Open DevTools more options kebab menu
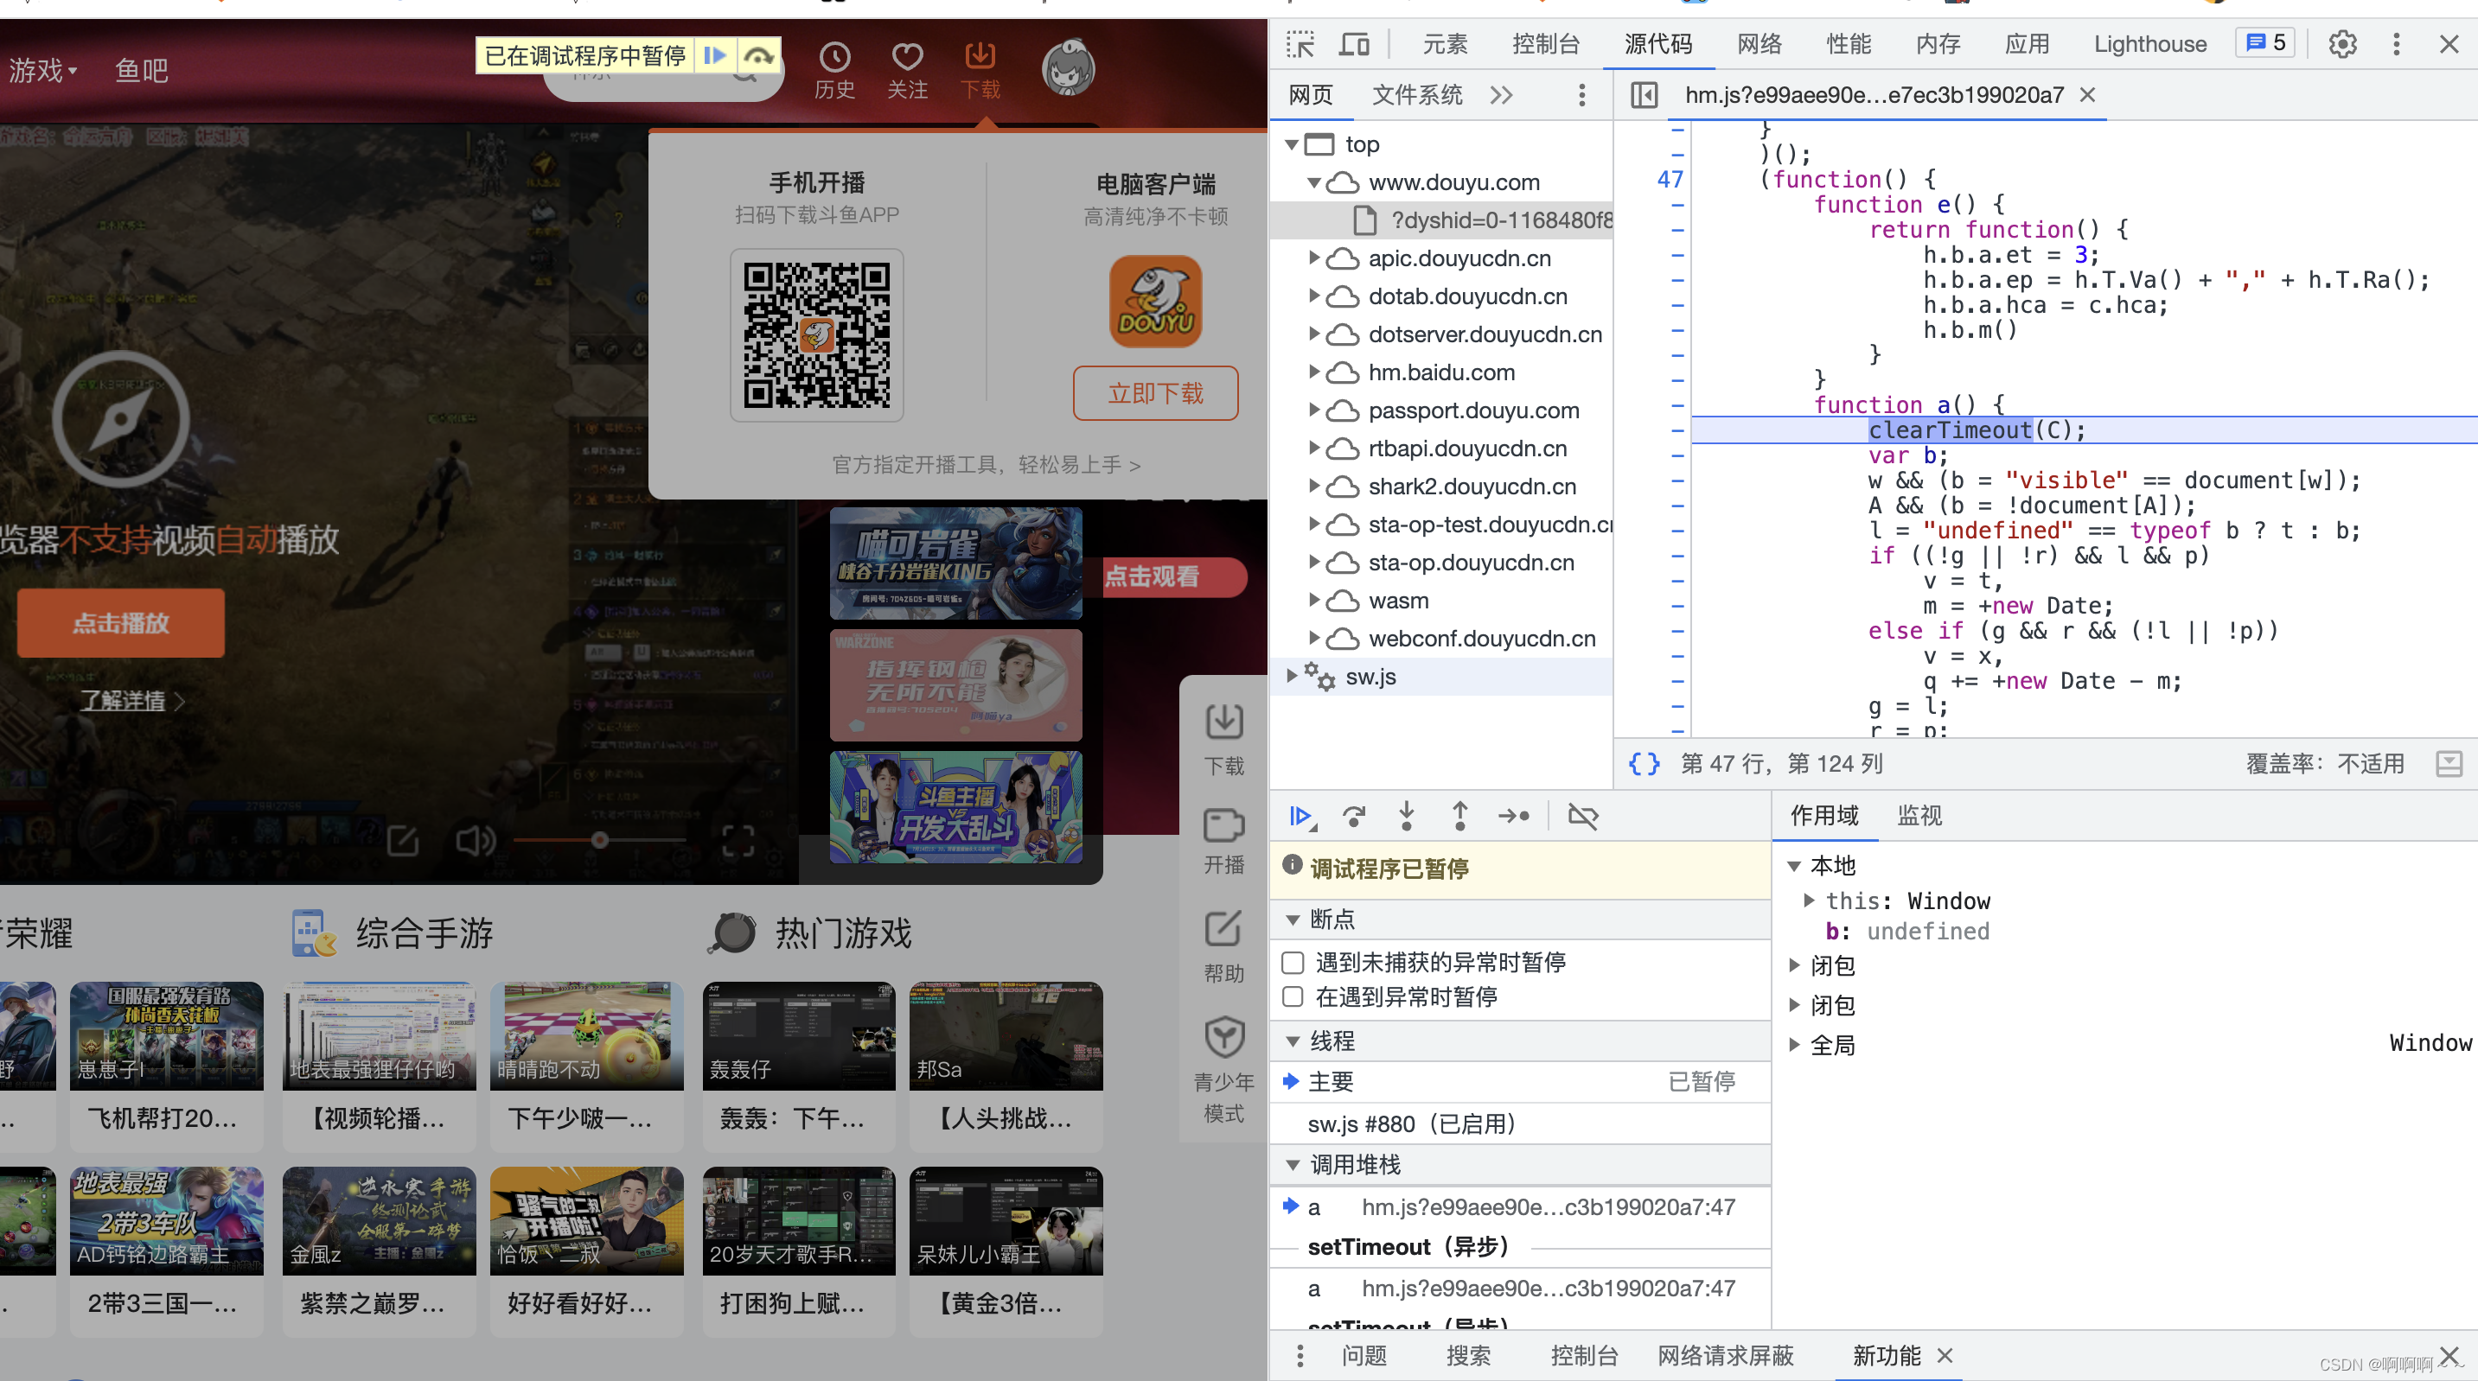 2396,44
